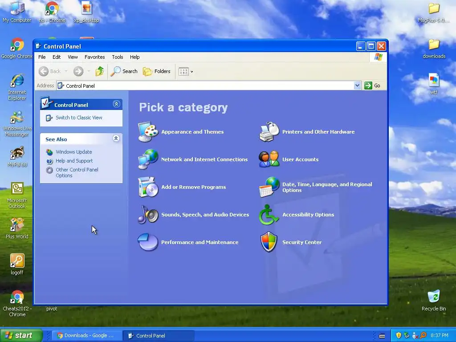
Task: Open Security Center shield icon
Action: point(269,242)
